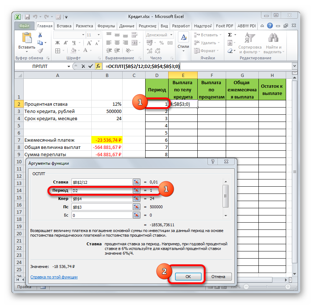The height and width of the screenshot is (305, 312).
Task: Click range selector icon for Ставка field
Action: (x=136, y=182)
